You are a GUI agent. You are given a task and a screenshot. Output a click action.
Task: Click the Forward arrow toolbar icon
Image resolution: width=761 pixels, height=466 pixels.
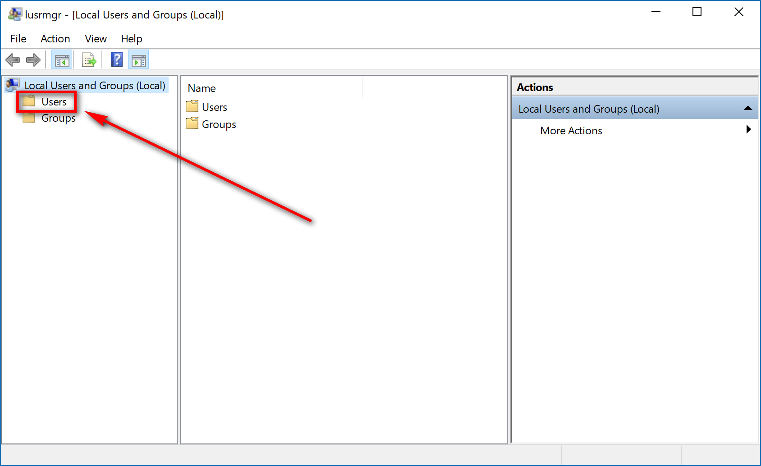[x=33, y=59]
